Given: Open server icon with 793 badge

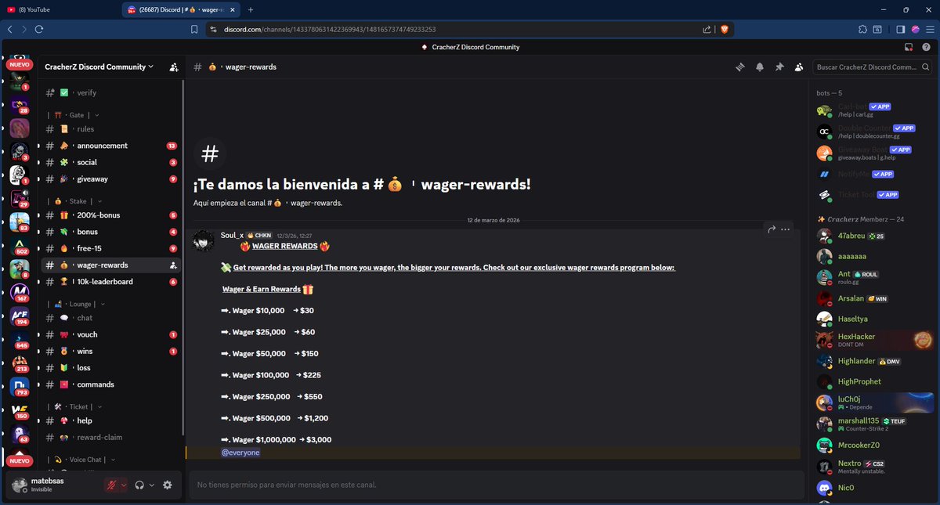Looking at the screenshot, I should pos(20,385).
